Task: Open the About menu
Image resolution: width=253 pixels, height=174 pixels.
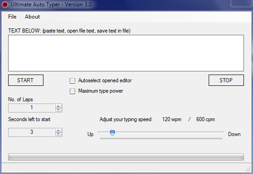Action: pos(32,17)
